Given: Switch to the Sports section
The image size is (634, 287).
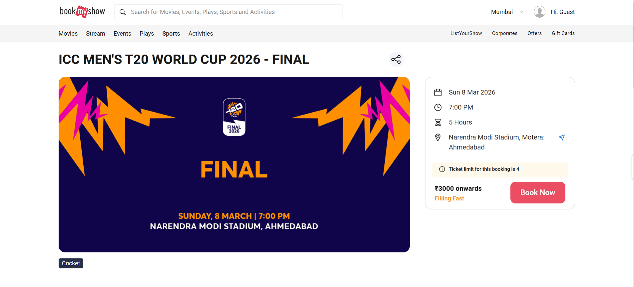Looking at the screenshot, I should tap(171, 33).
